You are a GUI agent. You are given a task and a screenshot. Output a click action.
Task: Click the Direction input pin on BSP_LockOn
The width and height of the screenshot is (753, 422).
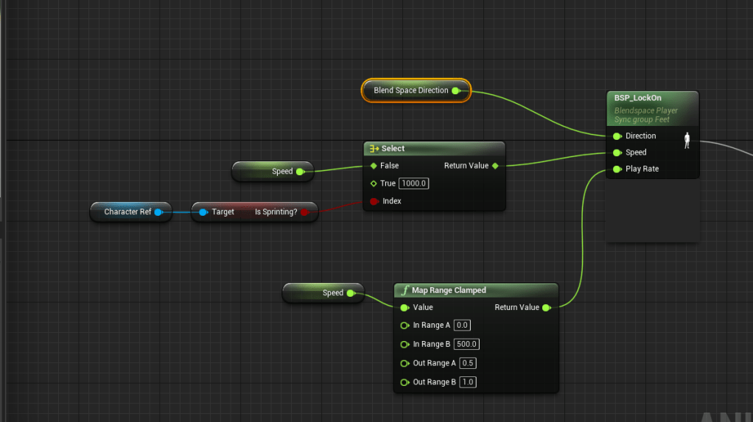[617, 136]
